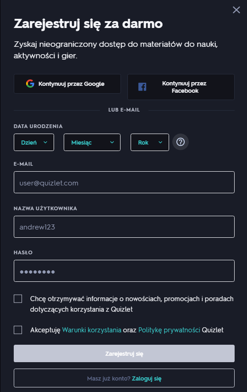Click the chevron arrow in Dzień selector
247x392 pixels.
tap(45, 142)
